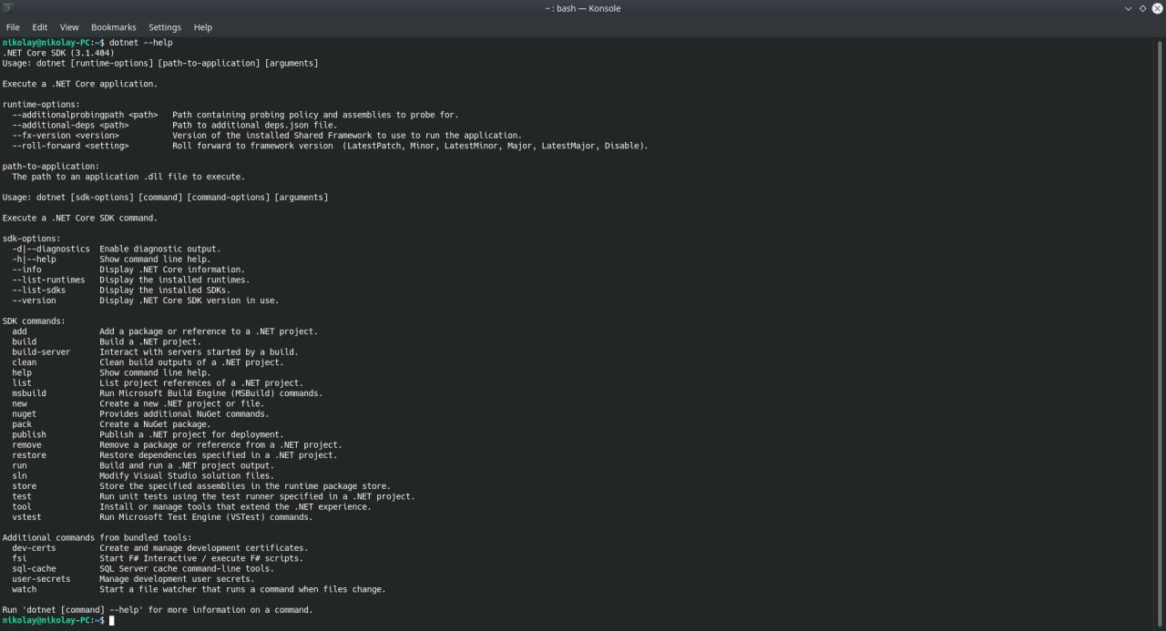Screen dimensions: 1166x631
Task: Open the Settings menu
Action: pyautogui.click(x=165, y=27)
